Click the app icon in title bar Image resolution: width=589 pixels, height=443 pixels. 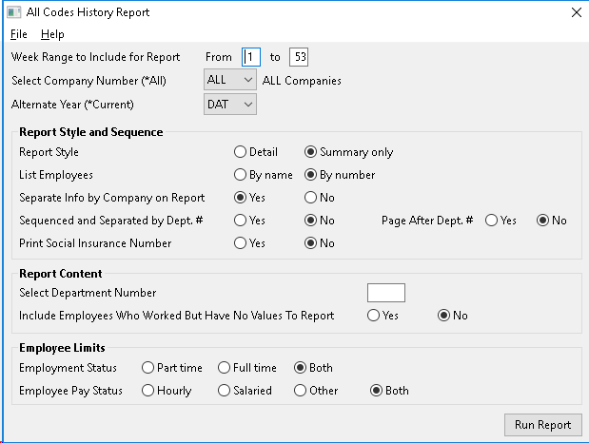[x=14, y=12]
